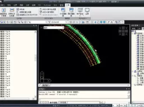Click the ground acceleration record generator icon

(12, 12)
